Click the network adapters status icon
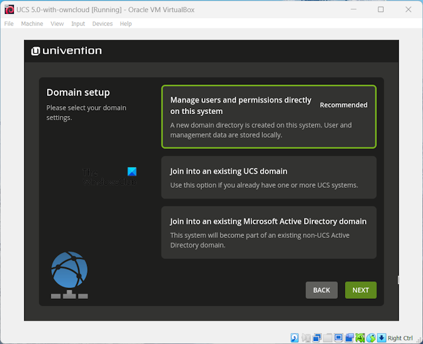This screenshot has width=423, height=344. 317,338
